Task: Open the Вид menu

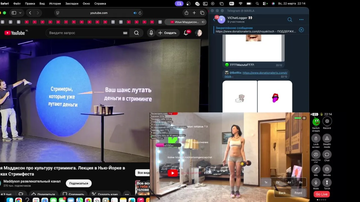Action: click(42, 4)
